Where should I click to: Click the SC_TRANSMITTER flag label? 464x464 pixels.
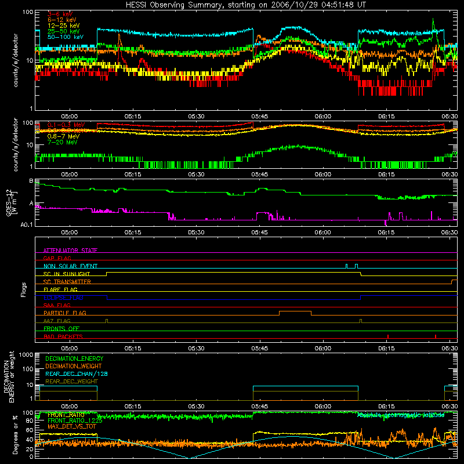[x=67, y=281]
